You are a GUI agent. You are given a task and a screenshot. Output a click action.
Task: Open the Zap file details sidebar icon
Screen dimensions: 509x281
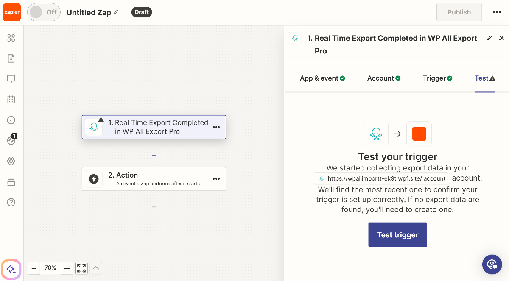click(11, 58)
